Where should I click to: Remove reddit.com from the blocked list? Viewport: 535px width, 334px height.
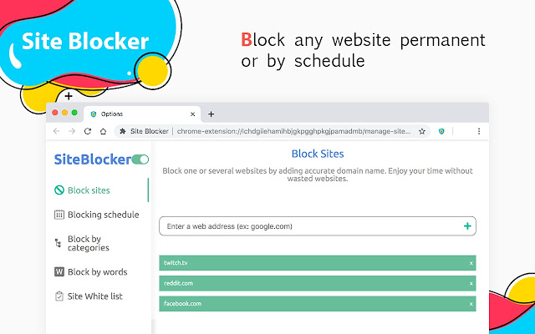(471, 284)
